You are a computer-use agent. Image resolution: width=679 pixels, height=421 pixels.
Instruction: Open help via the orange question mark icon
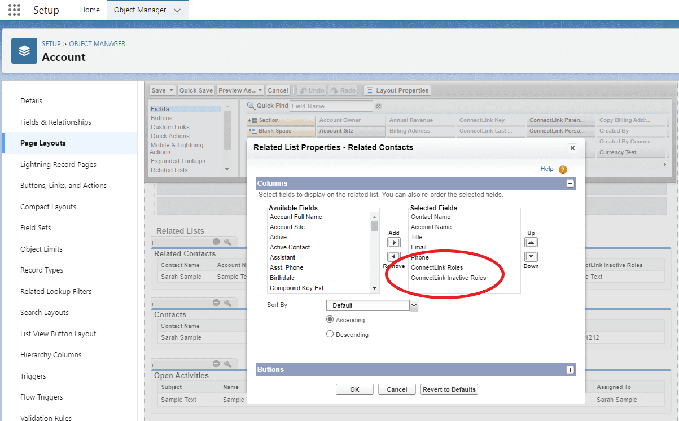pos(562,169)
